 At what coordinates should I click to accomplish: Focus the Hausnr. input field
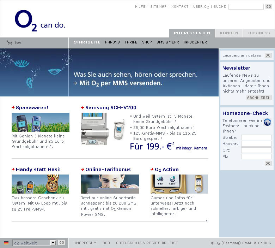pos(256,144)
